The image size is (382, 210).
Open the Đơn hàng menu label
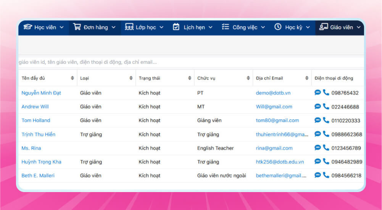pyautogui.click(x=96, y=27)
